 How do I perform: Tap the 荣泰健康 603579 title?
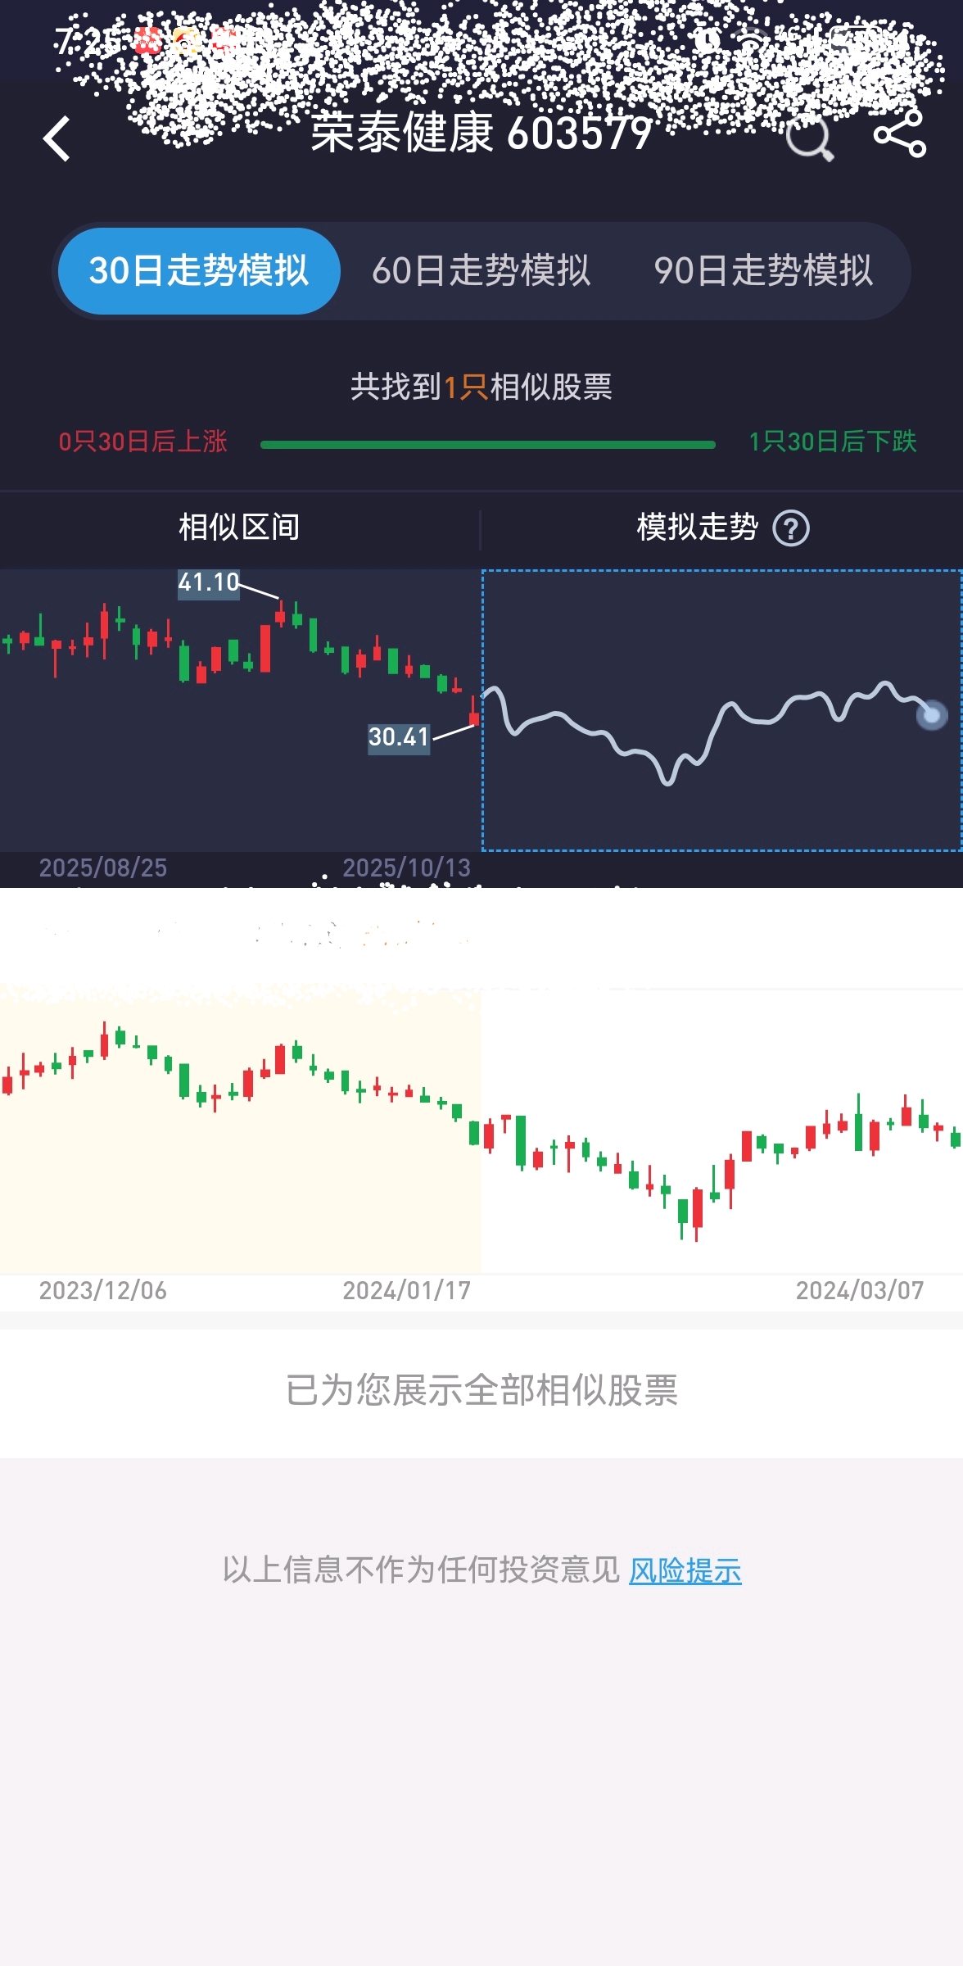point(481,134)
